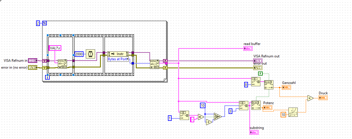Click the minus sign string constant
The height and width of the screenshot is (139, 352).
click(x=192, y=120)
